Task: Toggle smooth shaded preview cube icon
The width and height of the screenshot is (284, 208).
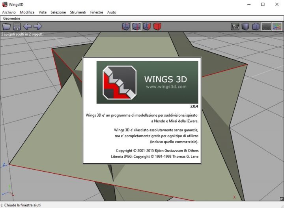Action: click(245, 26)
